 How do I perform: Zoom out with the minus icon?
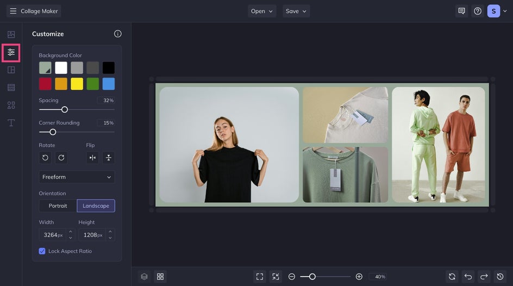[292, 277]
